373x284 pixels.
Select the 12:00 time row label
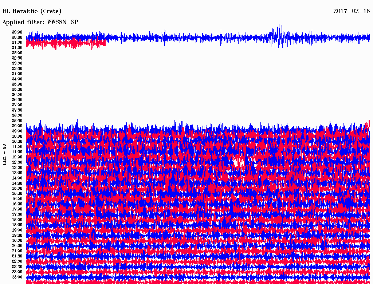coord(17,157)
